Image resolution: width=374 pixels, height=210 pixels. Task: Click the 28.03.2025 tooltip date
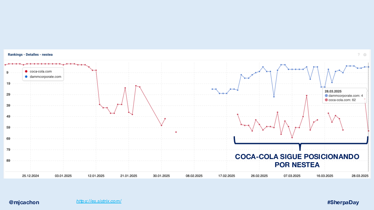pyautogui.click(x=333, y=91)
